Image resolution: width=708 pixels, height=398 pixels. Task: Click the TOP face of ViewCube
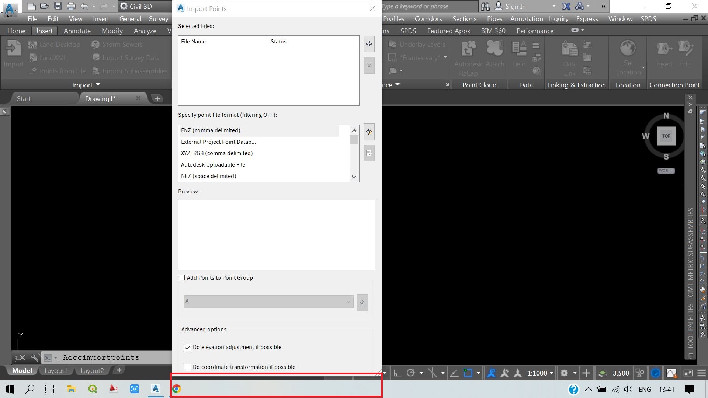pyautogui.click(x=666, y=136)
